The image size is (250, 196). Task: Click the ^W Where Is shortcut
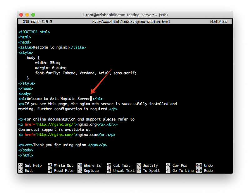pyautogui.click(x=89, y=165)
